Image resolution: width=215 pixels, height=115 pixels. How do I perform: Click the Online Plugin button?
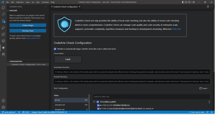tap(28, 25)
